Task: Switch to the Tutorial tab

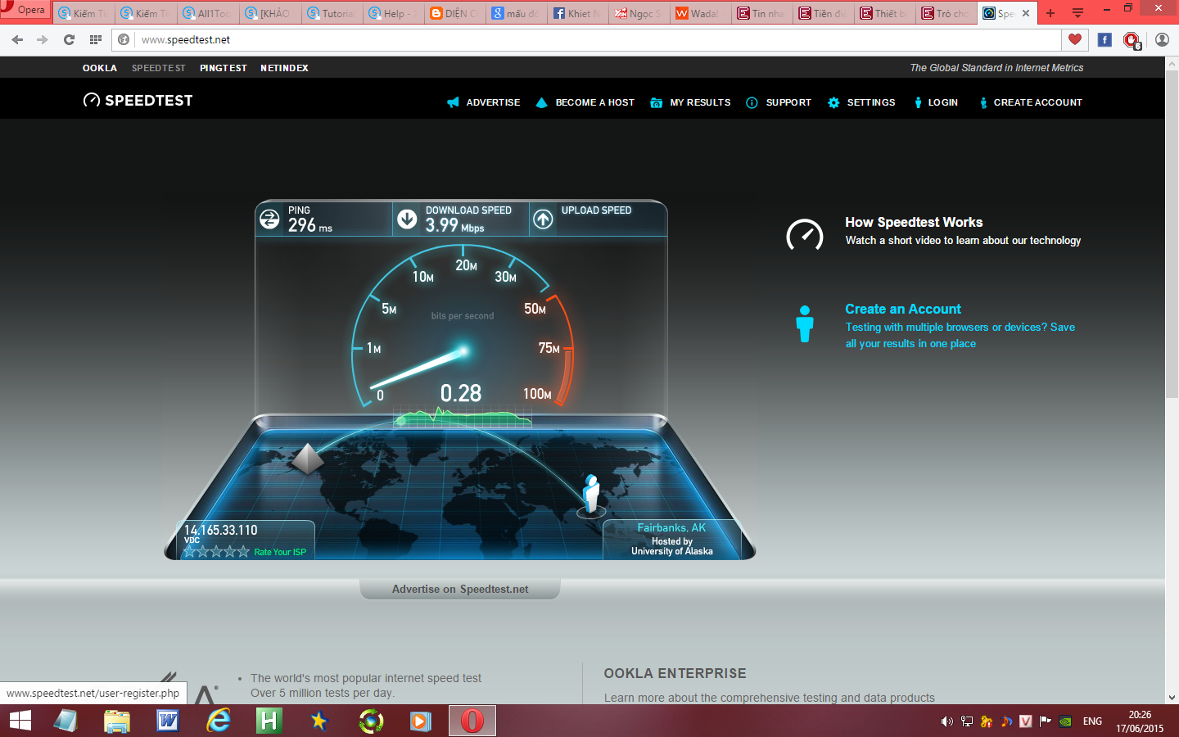Action: [x=332, y=13]
